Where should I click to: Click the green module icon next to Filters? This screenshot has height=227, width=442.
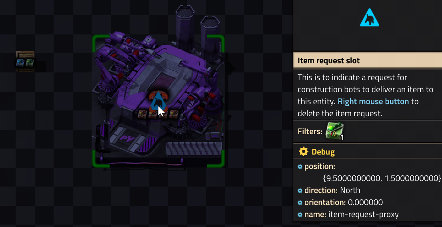[335, 131]
